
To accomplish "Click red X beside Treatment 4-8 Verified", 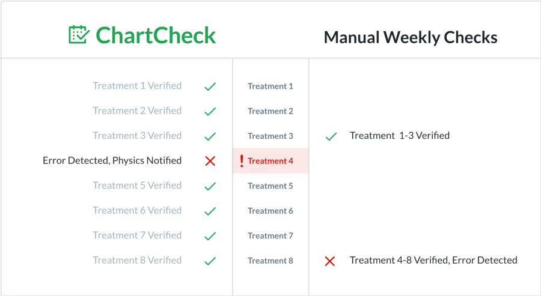I will 330,261.
